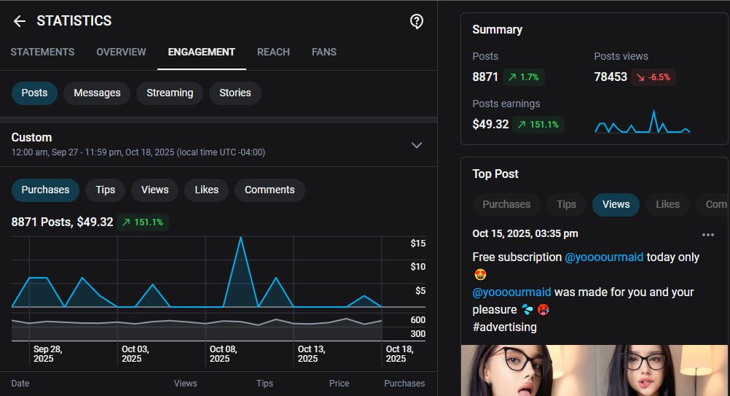The height and width of the screenshot is (396, 730).
Task: Filter Top Post by Likes
Action: point(667,205)
